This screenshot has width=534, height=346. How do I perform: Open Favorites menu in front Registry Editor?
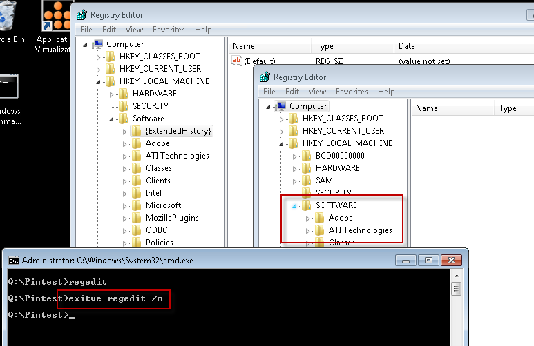pos(352,92)
